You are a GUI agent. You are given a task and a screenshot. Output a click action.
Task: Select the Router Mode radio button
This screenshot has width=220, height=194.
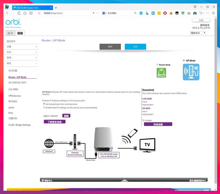coord(157,64)
